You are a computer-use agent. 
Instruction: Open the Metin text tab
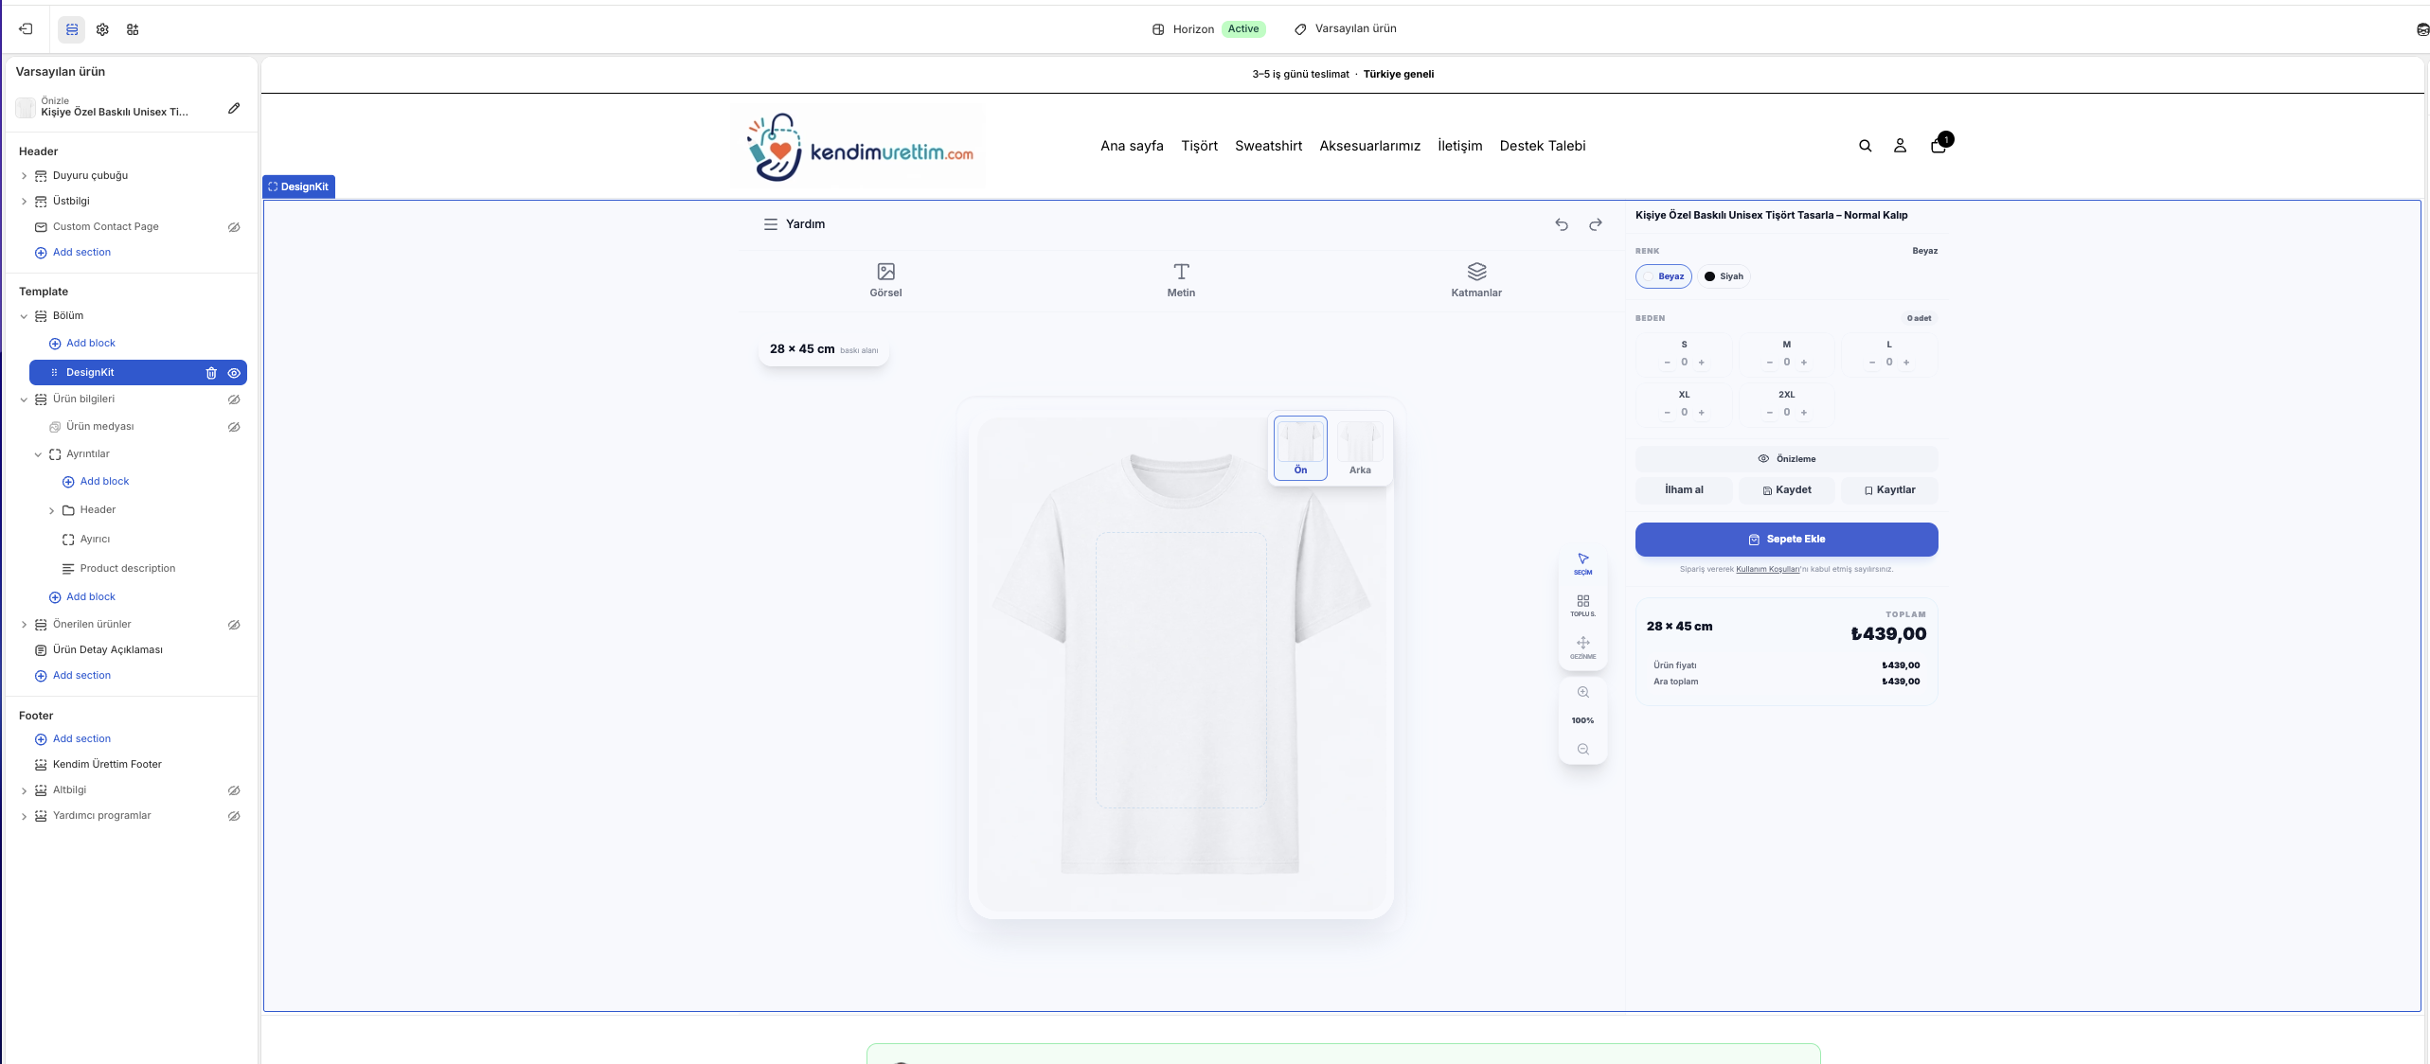(1181, 280)
